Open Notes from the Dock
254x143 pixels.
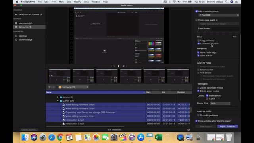79,137
